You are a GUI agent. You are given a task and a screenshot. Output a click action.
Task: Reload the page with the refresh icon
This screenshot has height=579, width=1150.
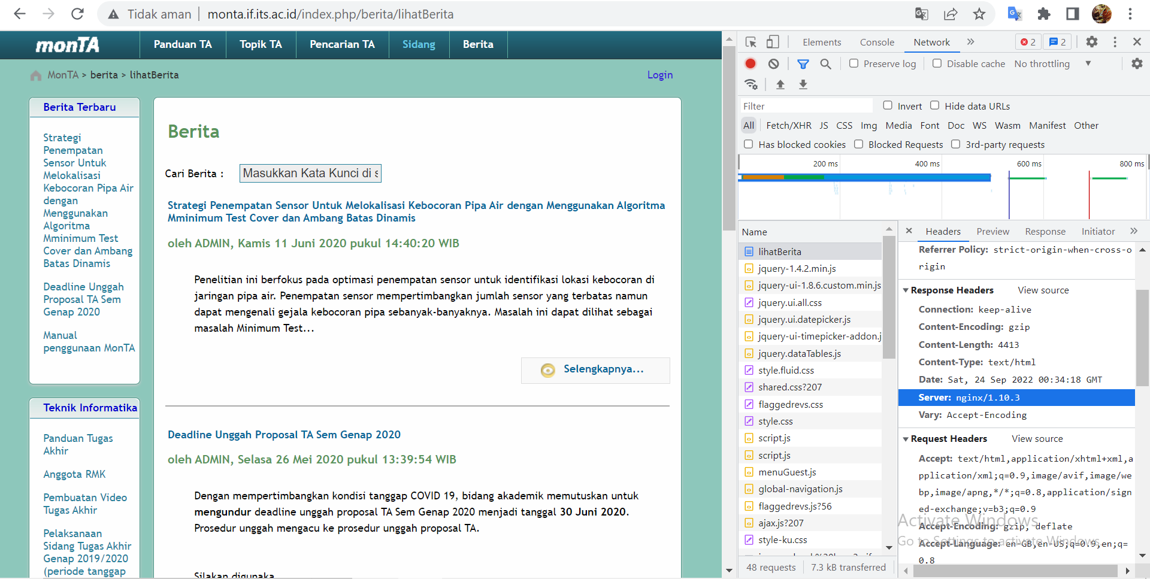[77, 14]
